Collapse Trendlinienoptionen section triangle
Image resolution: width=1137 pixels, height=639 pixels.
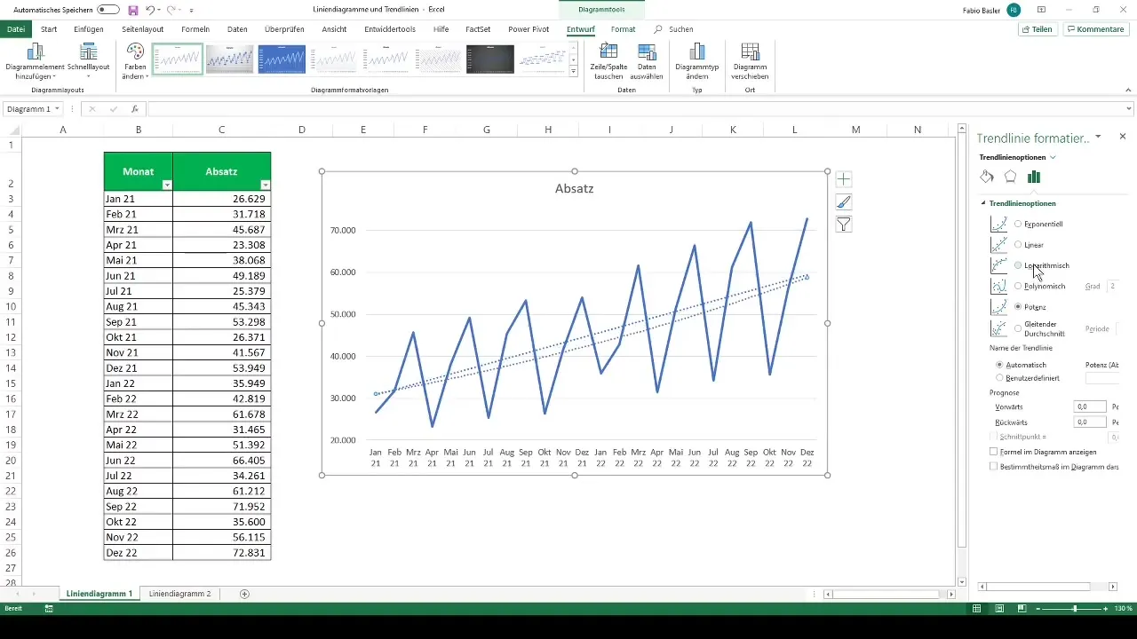[x=983, y=203]
